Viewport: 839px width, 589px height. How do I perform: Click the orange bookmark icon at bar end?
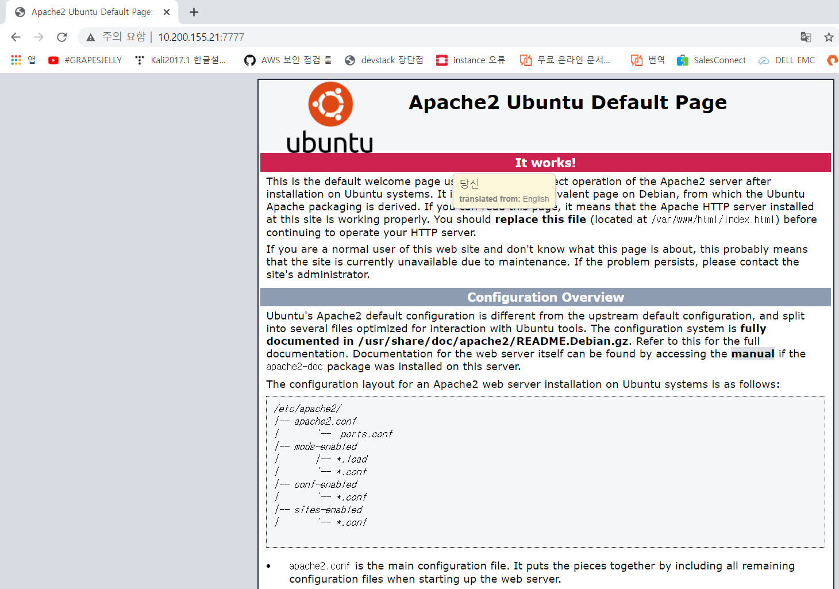pos(832,60)
